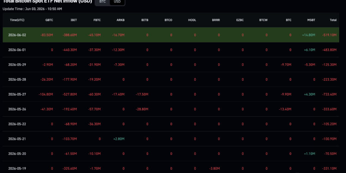The image size is (346, 173).
Task: Click the HODL column header
Action: pyautogui.click(x=192, y=20)
